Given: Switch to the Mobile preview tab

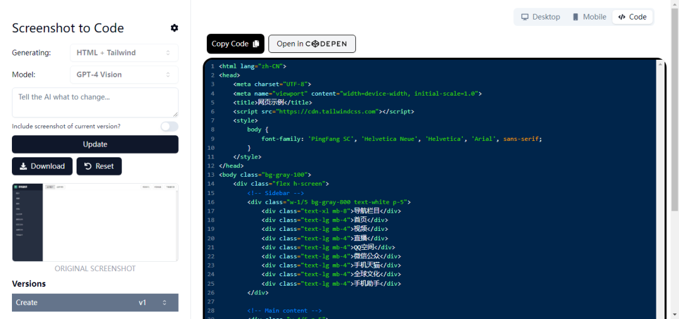Looking at the screenshot, I should [x=589, y=17].
